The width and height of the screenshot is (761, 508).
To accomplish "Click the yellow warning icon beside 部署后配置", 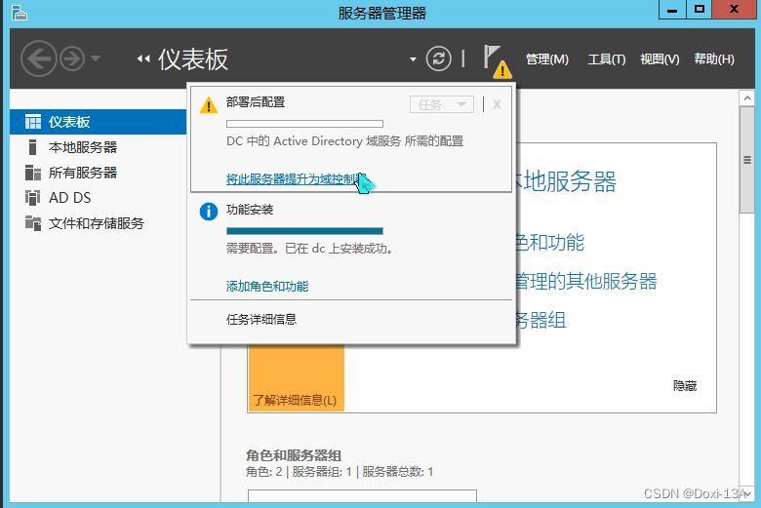I will pos(209,104).
